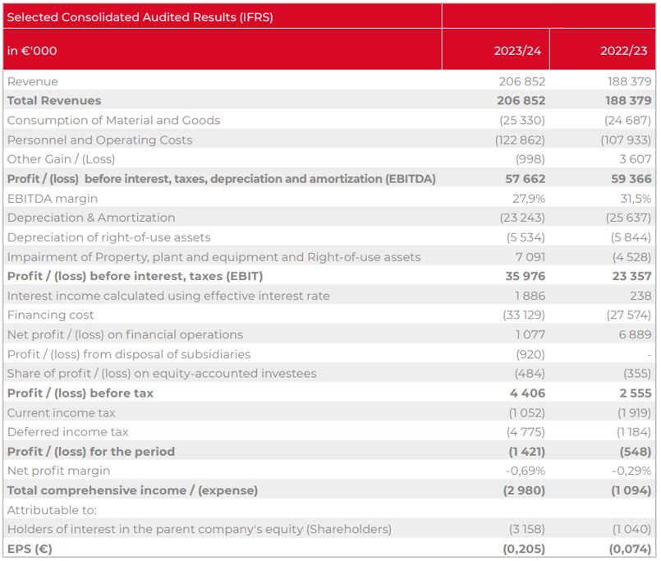The image size is (661, 561).
Task: Select profit before tax 2 555
Action: click(636, 393)
